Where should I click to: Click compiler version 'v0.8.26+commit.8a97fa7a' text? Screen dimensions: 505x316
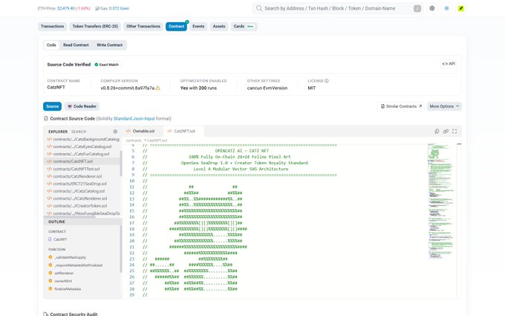click(x=128, y=88)
